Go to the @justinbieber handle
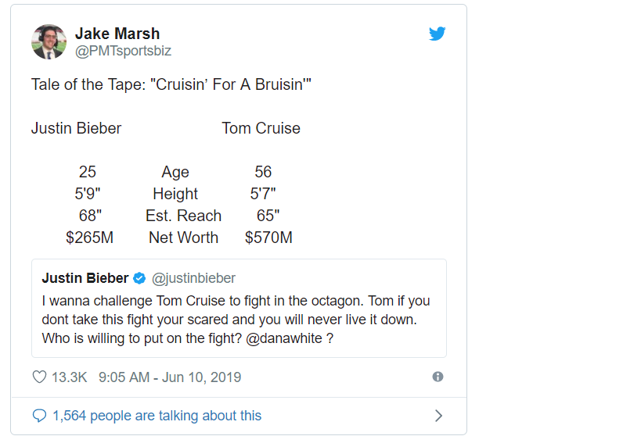The image size is (641, 436). tap(193, 278)
